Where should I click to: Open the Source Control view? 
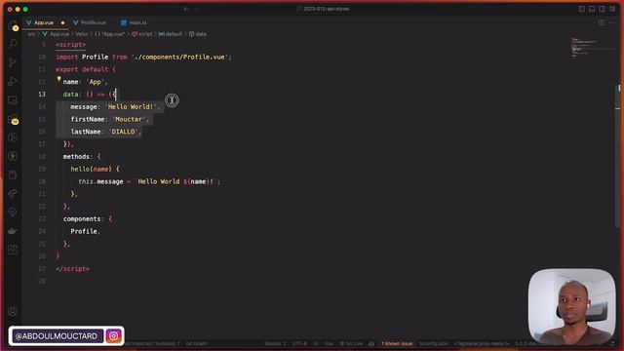13,62
